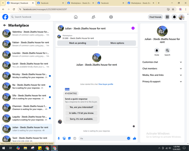Open File Explorer from taskbar

point(25,148)
